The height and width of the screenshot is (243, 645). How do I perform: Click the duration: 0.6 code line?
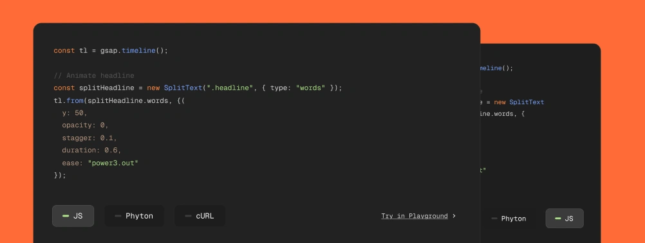(91, 150)
